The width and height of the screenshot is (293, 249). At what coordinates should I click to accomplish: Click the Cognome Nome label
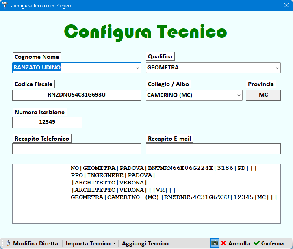click(37, 57)
